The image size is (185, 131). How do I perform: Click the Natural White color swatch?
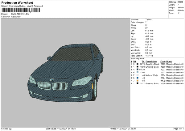click(137, 75)
